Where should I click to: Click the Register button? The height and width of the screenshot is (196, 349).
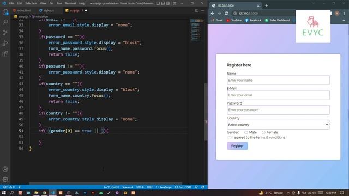point(237,146)
